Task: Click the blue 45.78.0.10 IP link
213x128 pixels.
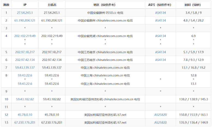Action: click(25, 115)
